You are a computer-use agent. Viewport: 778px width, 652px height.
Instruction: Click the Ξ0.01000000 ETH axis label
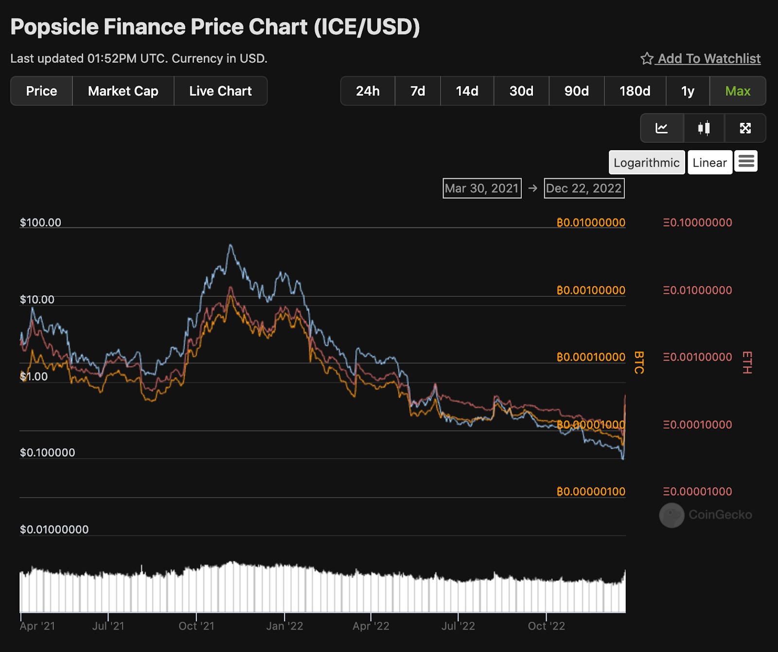click(x=697, y=290)
